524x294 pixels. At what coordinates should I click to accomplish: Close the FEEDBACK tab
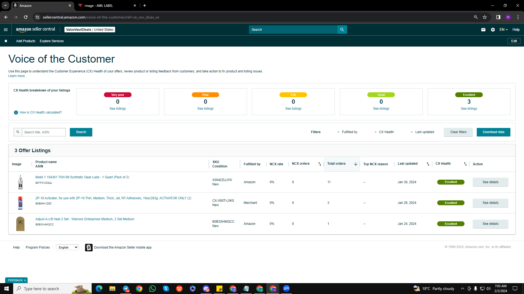pyautogui.click(x=25, y=280)
